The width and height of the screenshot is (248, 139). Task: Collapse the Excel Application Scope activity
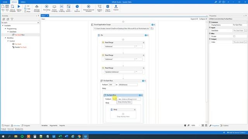coord(154,25)
